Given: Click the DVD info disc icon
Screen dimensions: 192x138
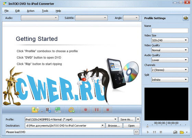Looking at the screenshot, I should tap(58, 110).
